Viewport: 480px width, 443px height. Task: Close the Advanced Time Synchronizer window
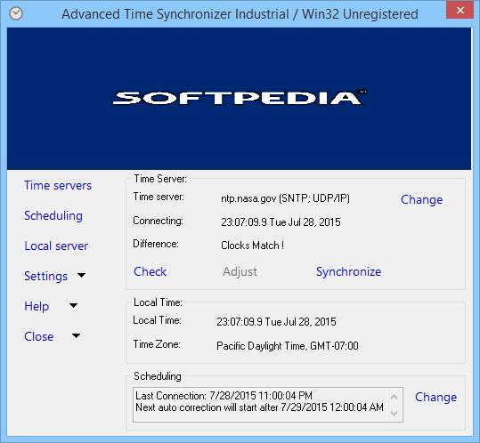pos(460,11)
